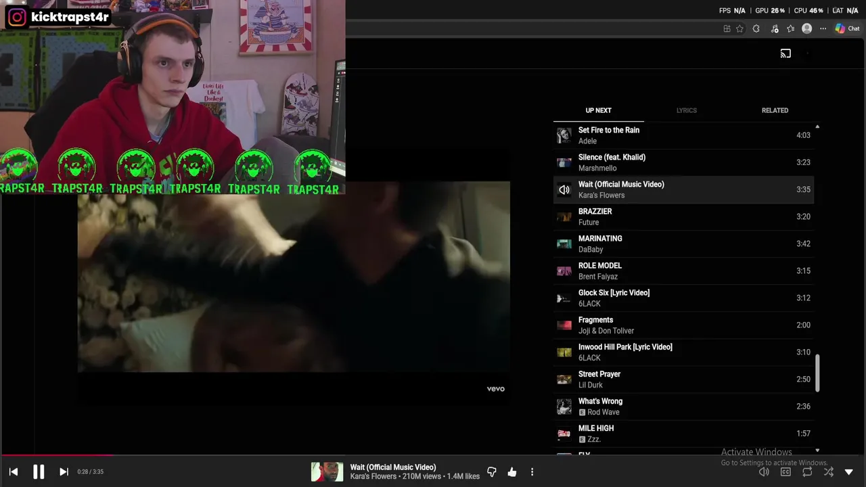Viewport: 866px width, 487px height.
Task: Open the browser extensions puzzle icon
Action: click(756, 28)
